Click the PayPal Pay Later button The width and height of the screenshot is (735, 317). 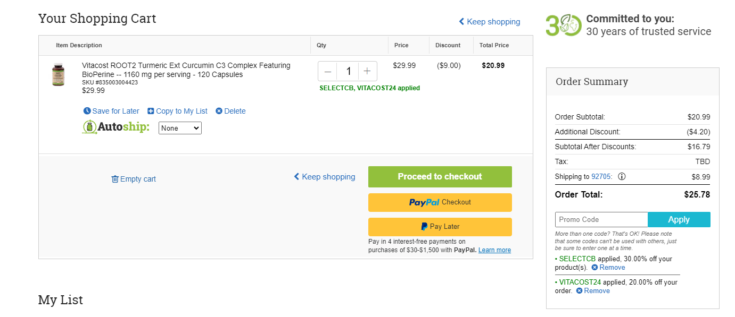coord(440,227)
